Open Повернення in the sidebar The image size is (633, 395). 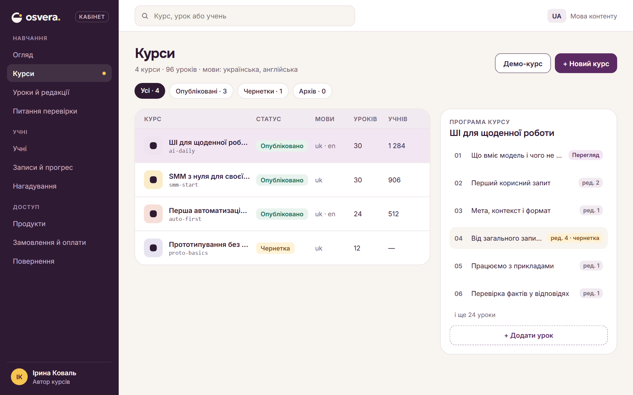(x=59, y=261)
